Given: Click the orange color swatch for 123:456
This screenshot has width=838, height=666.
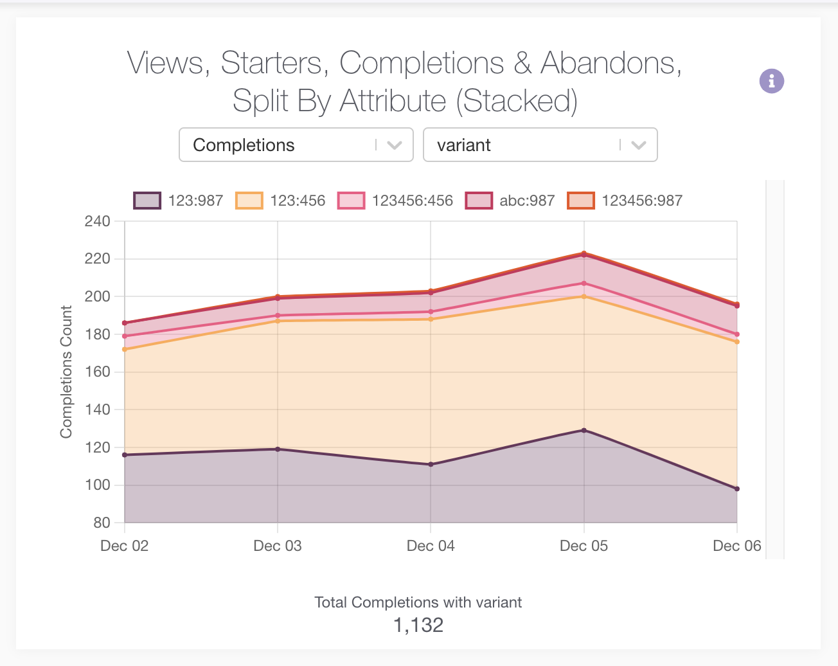Looking at the screenshot, I should 249,200.
